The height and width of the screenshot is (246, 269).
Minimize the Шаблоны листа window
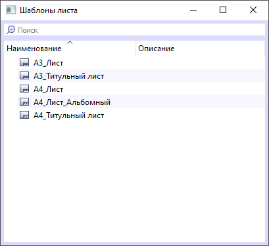193,10
